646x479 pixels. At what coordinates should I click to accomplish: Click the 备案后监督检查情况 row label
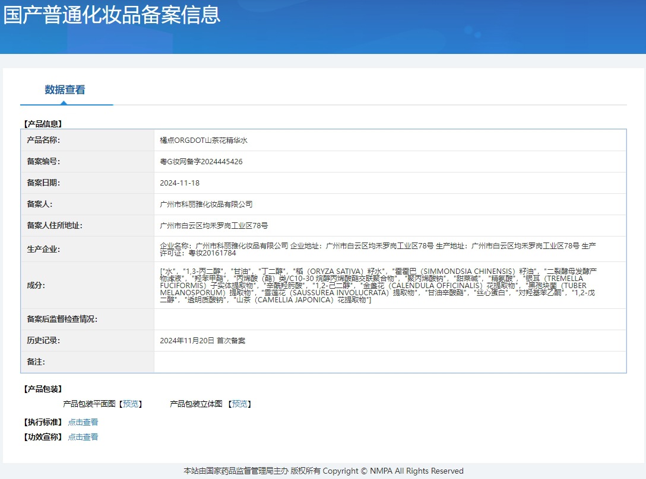tap(62, 320)
